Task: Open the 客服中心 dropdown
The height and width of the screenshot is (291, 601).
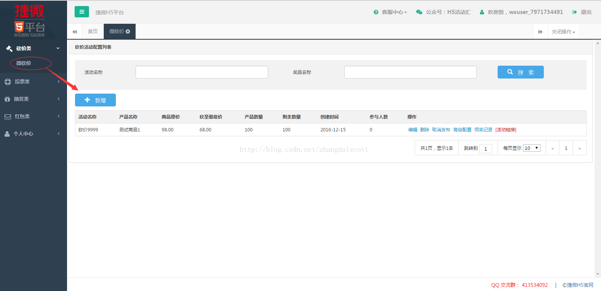Action: (x=394, y=12)
